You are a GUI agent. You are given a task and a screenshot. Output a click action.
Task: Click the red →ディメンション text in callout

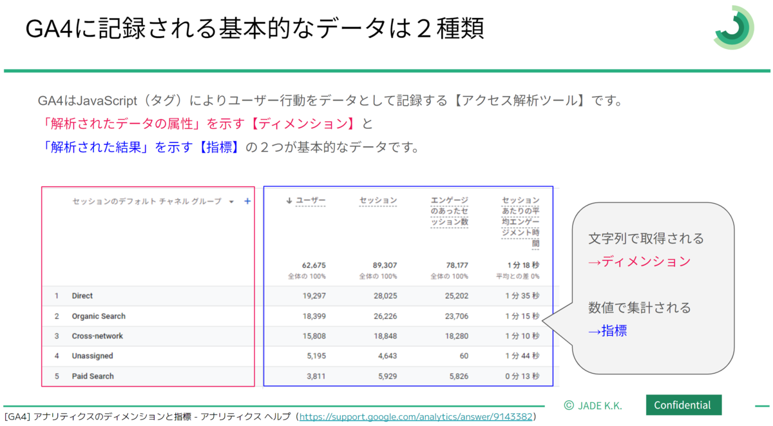click(x=639, y=262)
